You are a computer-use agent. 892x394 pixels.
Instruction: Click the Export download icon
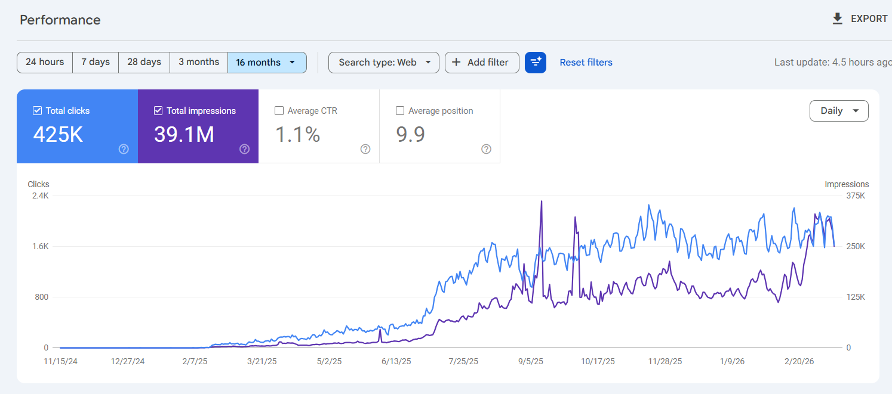click(837, 19)
